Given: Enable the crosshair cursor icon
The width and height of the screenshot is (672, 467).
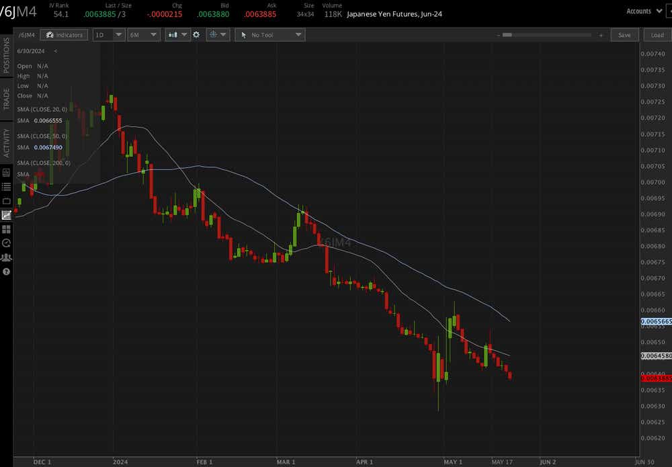Looking at the screenshot, I should [212, 34].
